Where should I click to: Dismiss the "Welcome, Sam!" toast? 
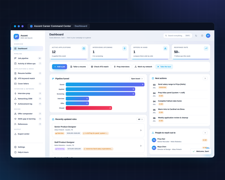tap(201, 151)
